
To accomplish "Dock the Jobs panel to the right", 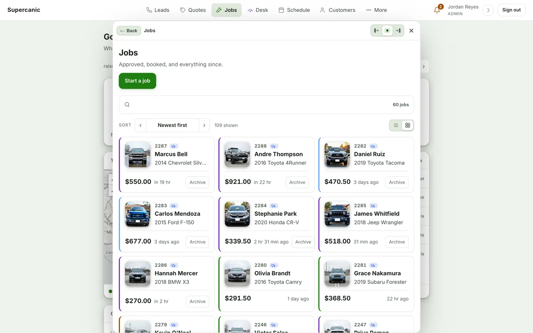I will tap(398, 30).
